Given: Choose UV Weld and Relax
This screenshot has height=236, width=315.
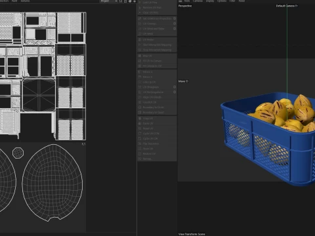Looking at the screenshot, I should 156,29.
